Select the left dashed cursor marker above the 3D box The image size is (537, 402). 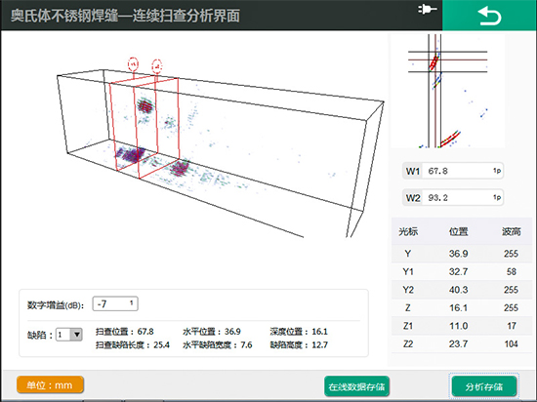(133, 64)
